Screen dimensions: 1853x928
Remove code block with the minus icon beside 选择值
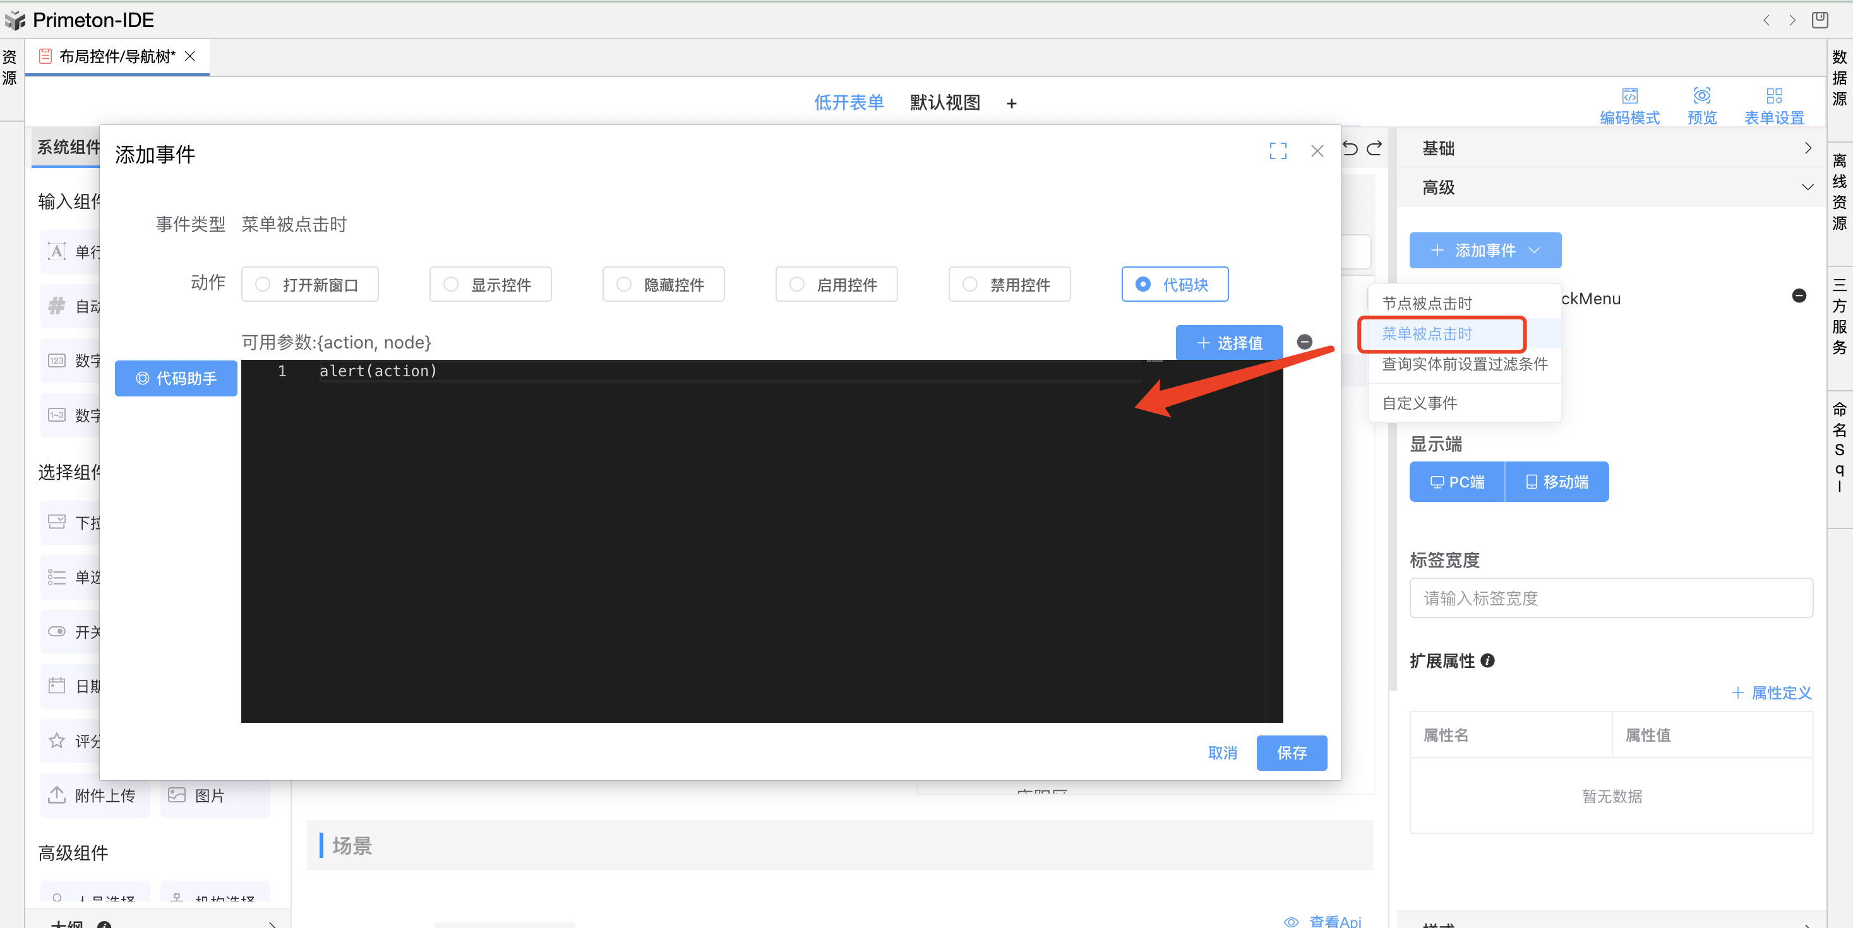pyautogui.click(x=1304, y=342)
